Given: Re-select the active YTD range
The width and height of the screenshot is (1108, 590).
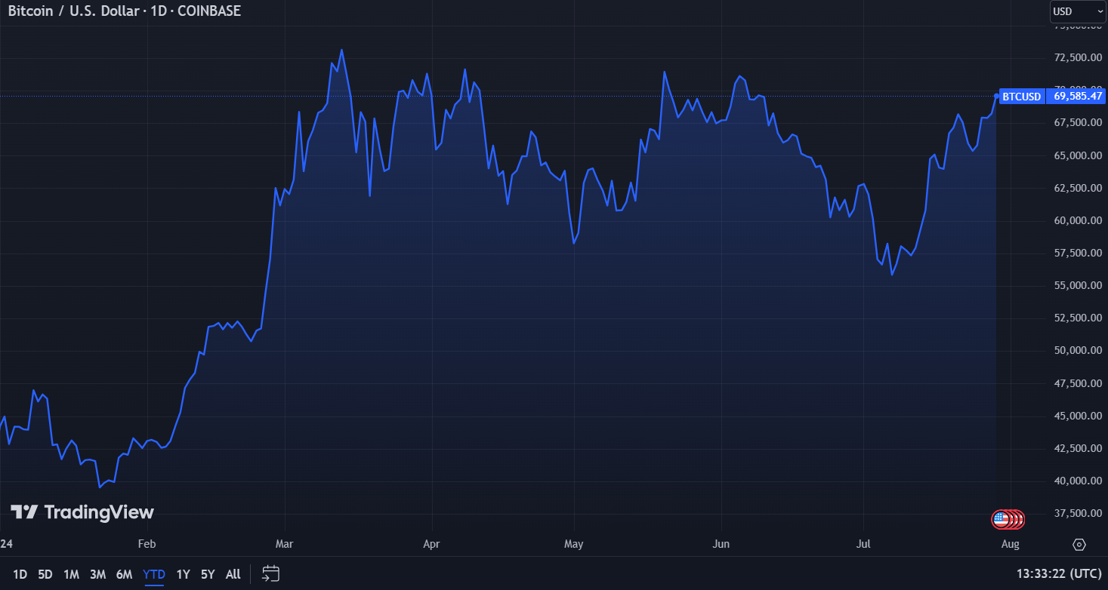Looking at the screenshot, I should tap(153, 574).
